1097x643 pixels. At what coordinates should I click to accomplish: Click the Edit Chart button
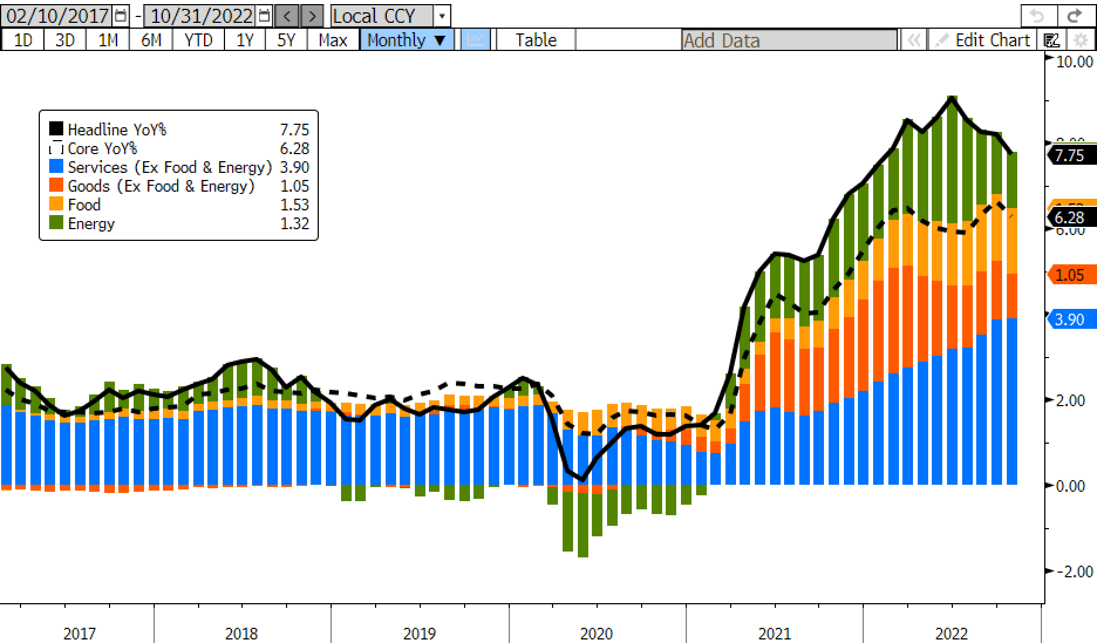point(983,40)
